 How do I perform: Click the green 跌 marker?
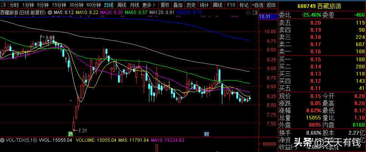pyautogui.click(x=70, y=134)
